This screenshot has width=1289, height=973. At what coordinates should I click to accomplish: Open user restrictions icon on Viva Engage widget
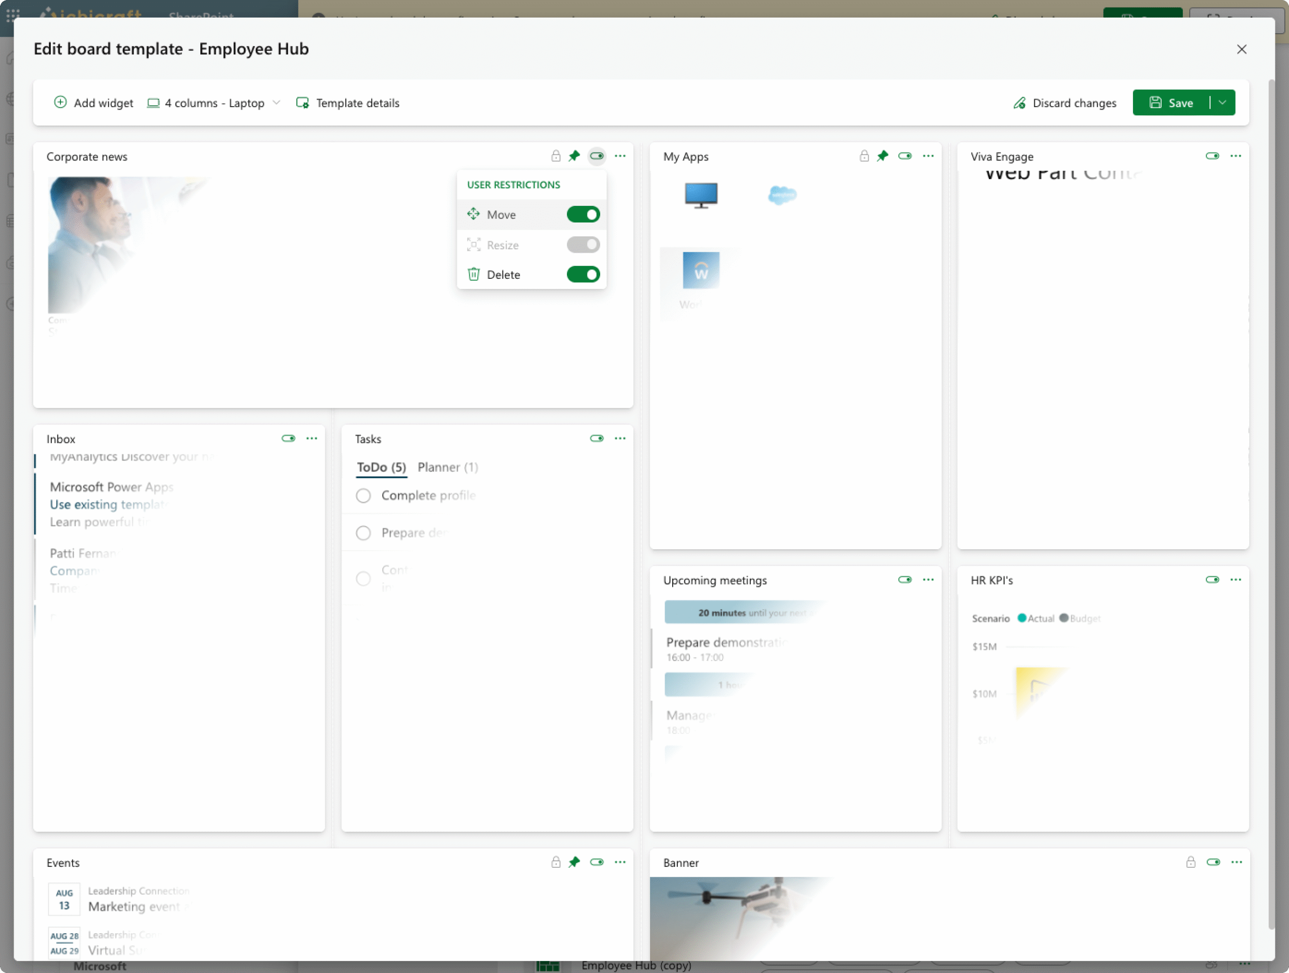click(1212, 156)
